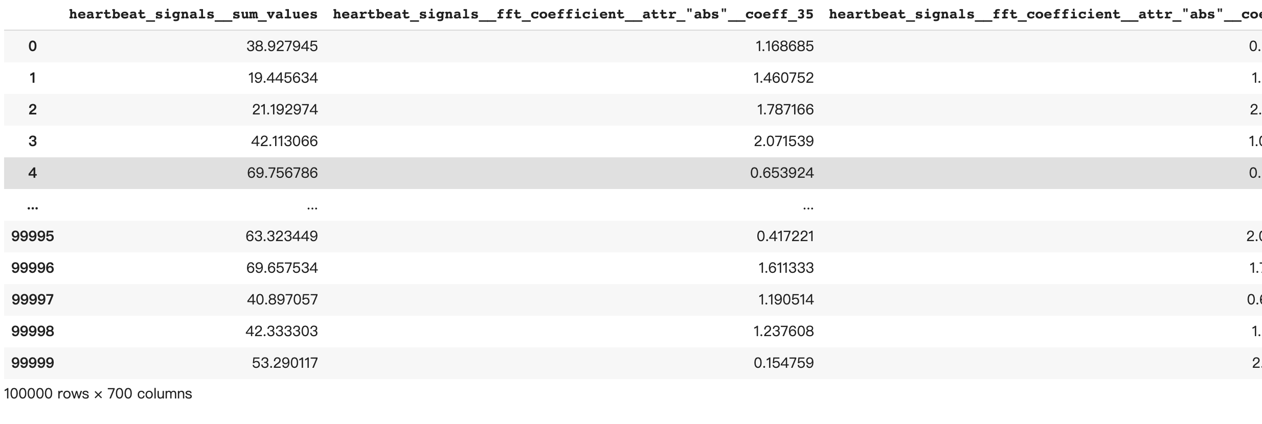Click the coeff_35 value 0.154759
The width and height of the screenshot is (1262, 424).
click(783, 363)
